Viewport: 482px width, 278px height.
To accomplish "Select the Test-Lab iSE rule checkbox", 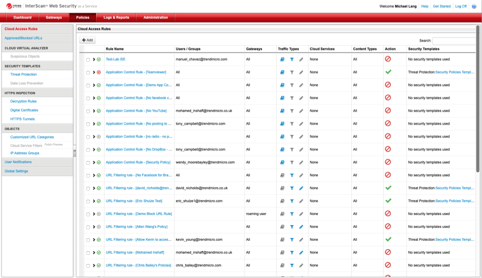I will (x=88, y=60).
